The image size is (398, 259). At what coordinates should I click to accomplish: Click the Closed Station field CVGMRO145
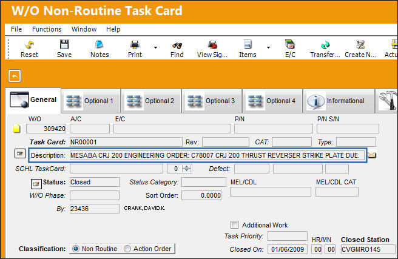[368, 249]
